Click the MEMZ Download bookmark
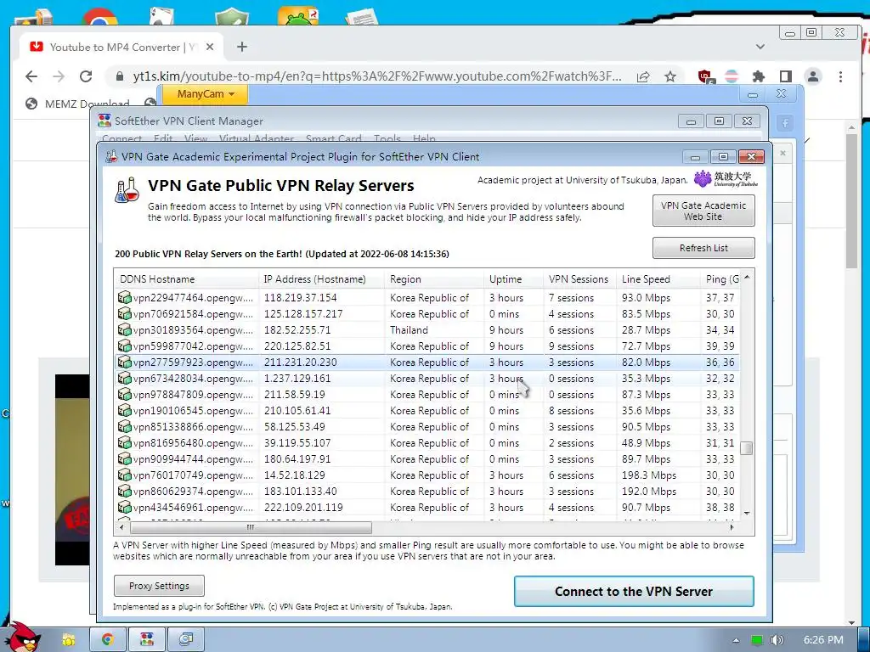This screenshot has width=870, height=652. point(77,104)
